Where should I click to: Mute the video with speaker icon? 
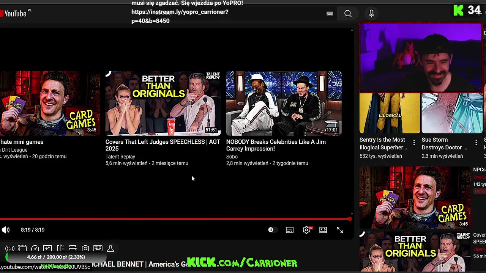(5, 230)
